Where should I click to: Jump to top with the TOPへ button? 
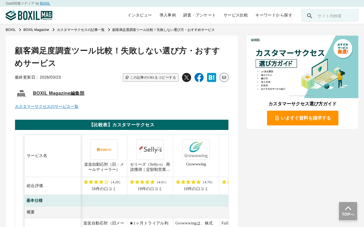click(348, 211)
